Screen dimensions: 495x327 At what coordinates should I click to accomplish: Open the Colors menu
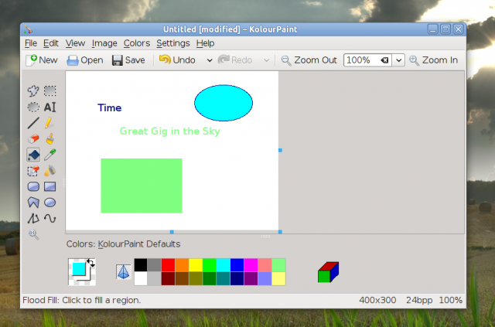[x=137, y=43]
